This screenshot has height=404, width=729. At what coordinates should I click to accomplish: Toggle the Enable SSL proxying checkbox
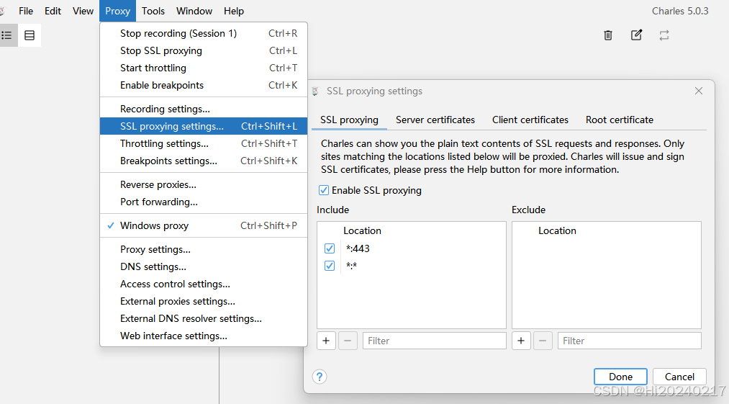[x=324, y=190]
